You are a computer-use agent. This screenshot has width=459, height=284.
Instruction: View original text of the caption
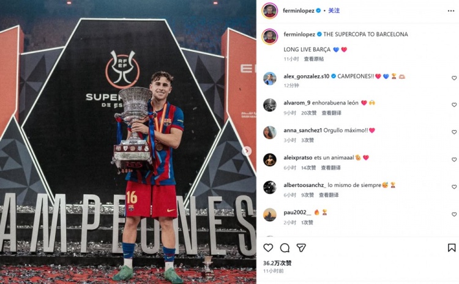point(313,59)
